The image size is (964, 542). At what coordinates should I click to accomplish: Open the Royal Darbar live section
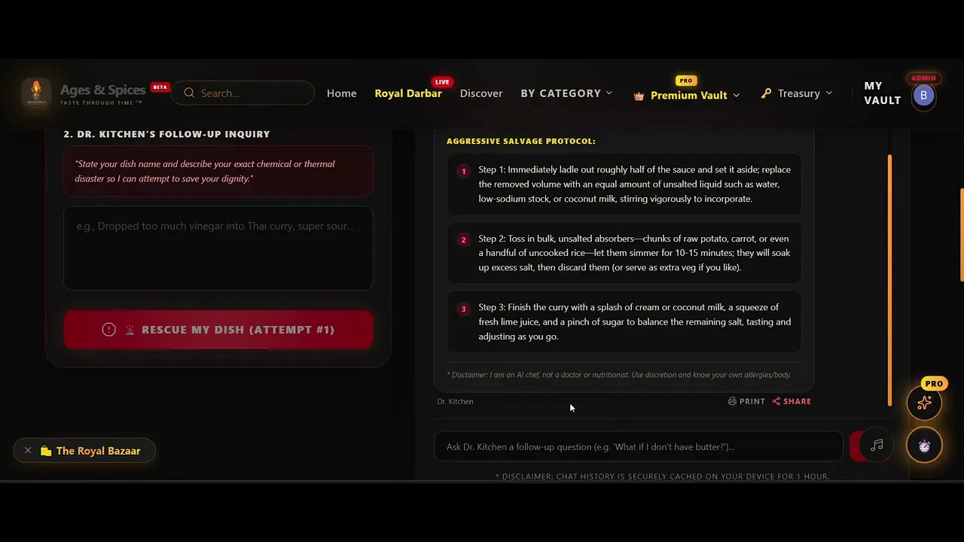click(408, 93)
